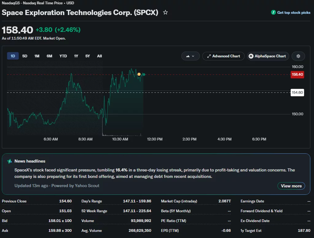This screenshot has width=314, height=238.
Task: Click the white 154.60 previous close label
Action: (297, 93)
